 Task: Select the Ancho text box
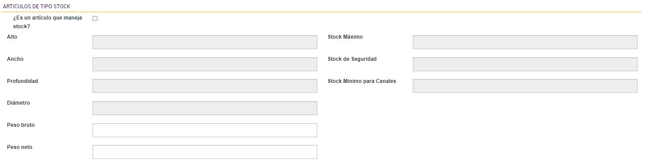[x=205, y=64]
